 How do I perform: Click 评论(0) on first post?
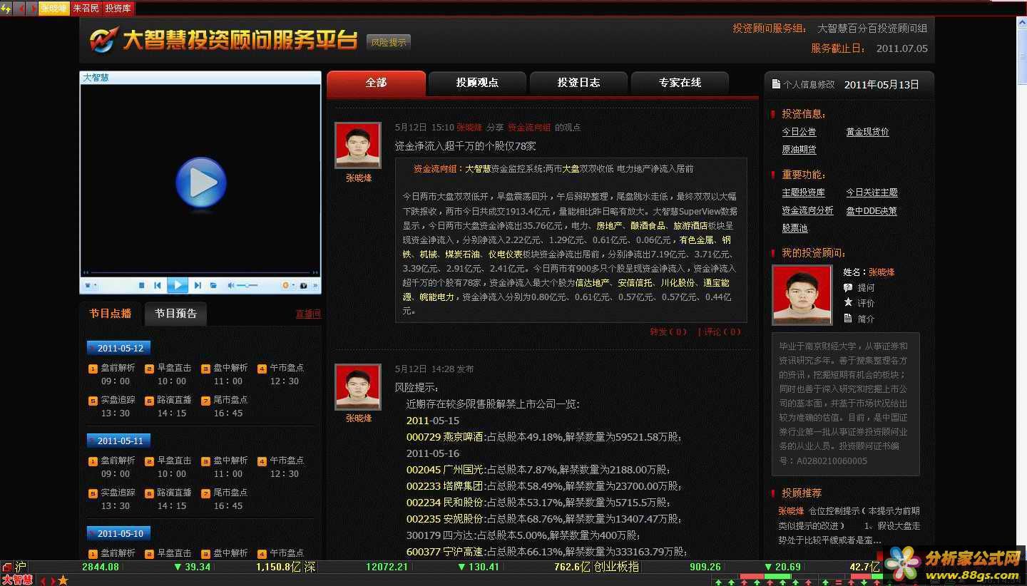click(x=722, y=331)
